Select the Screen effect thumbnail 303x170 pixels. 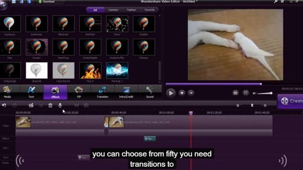(36, 47)
